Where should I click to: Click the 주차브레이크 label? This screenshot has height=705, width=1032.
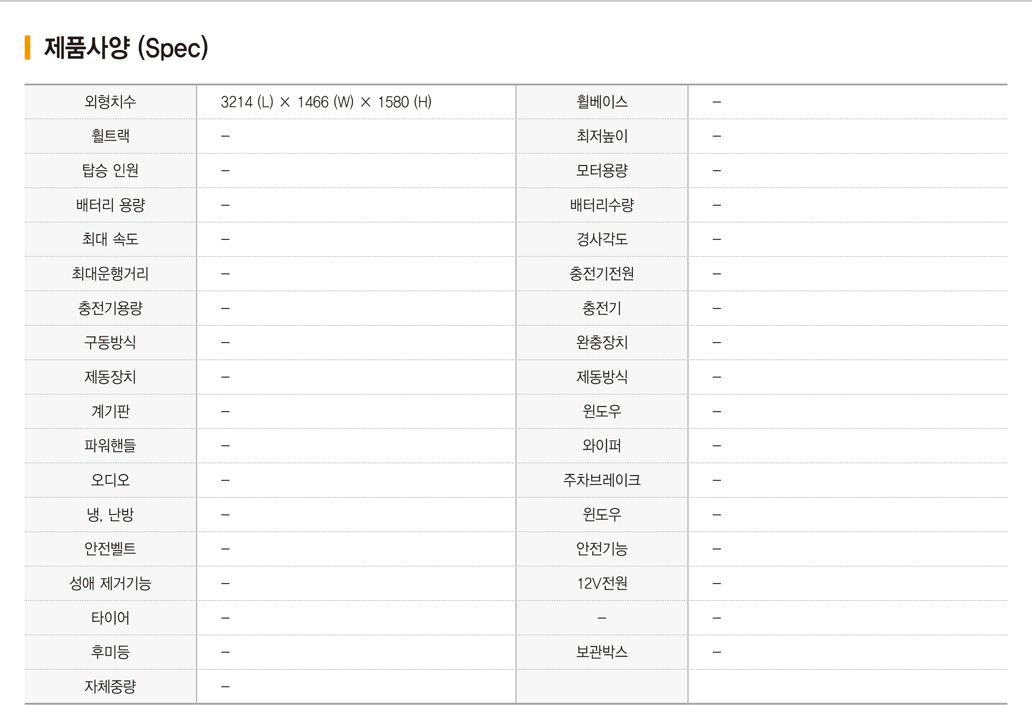[x=602, y=480]
